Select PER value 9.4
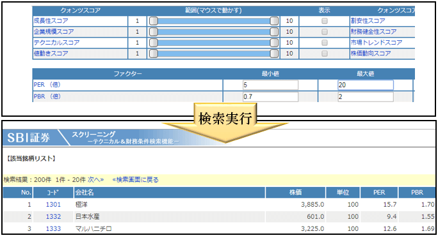The height and width of the screenshot is (238, 438). (392, 216)
